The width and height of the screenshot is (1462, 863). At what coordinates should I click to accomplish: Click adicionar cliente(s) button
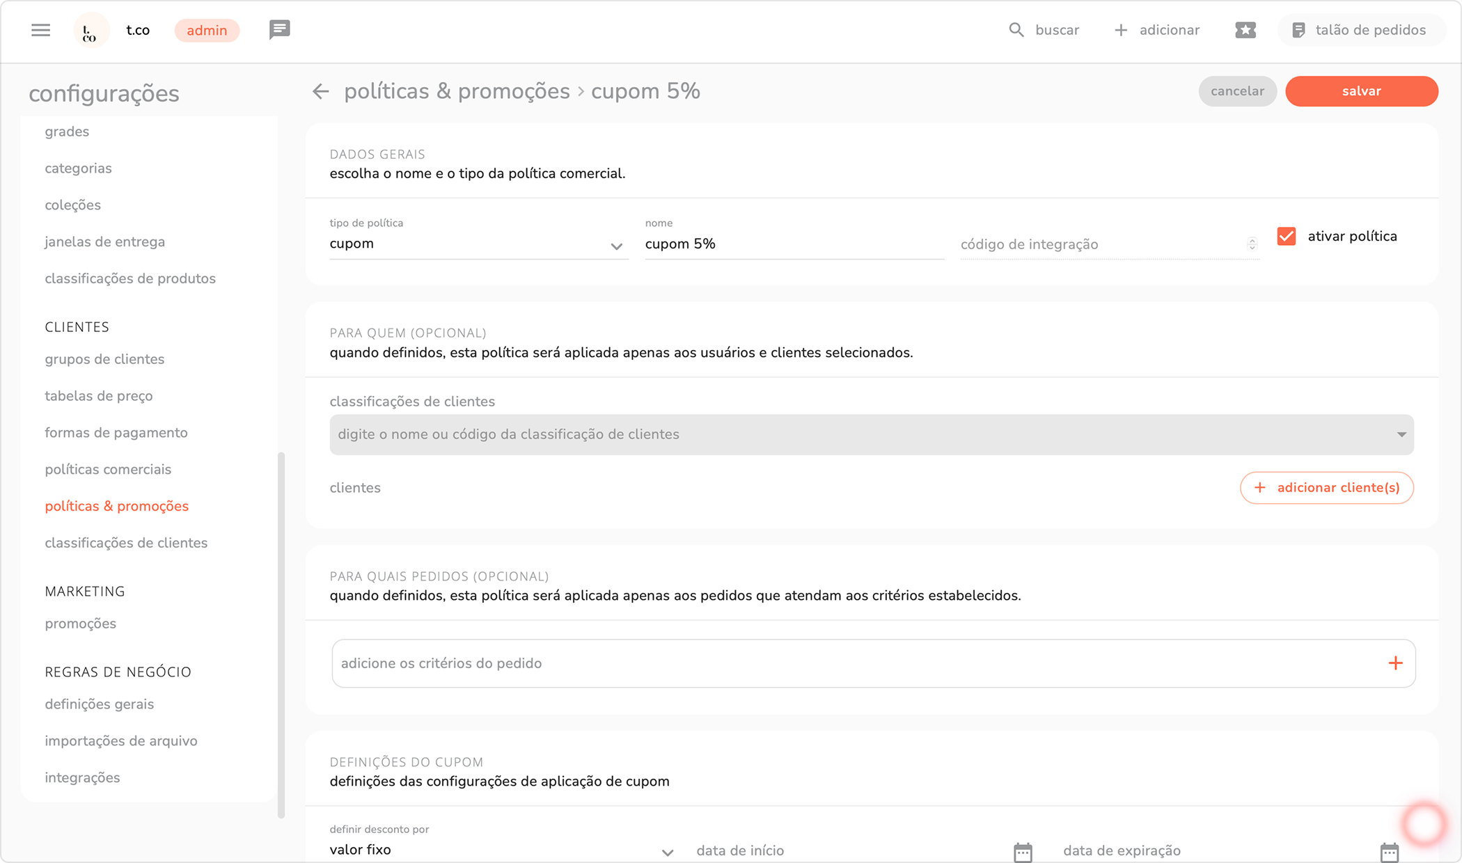[1326, 487]
